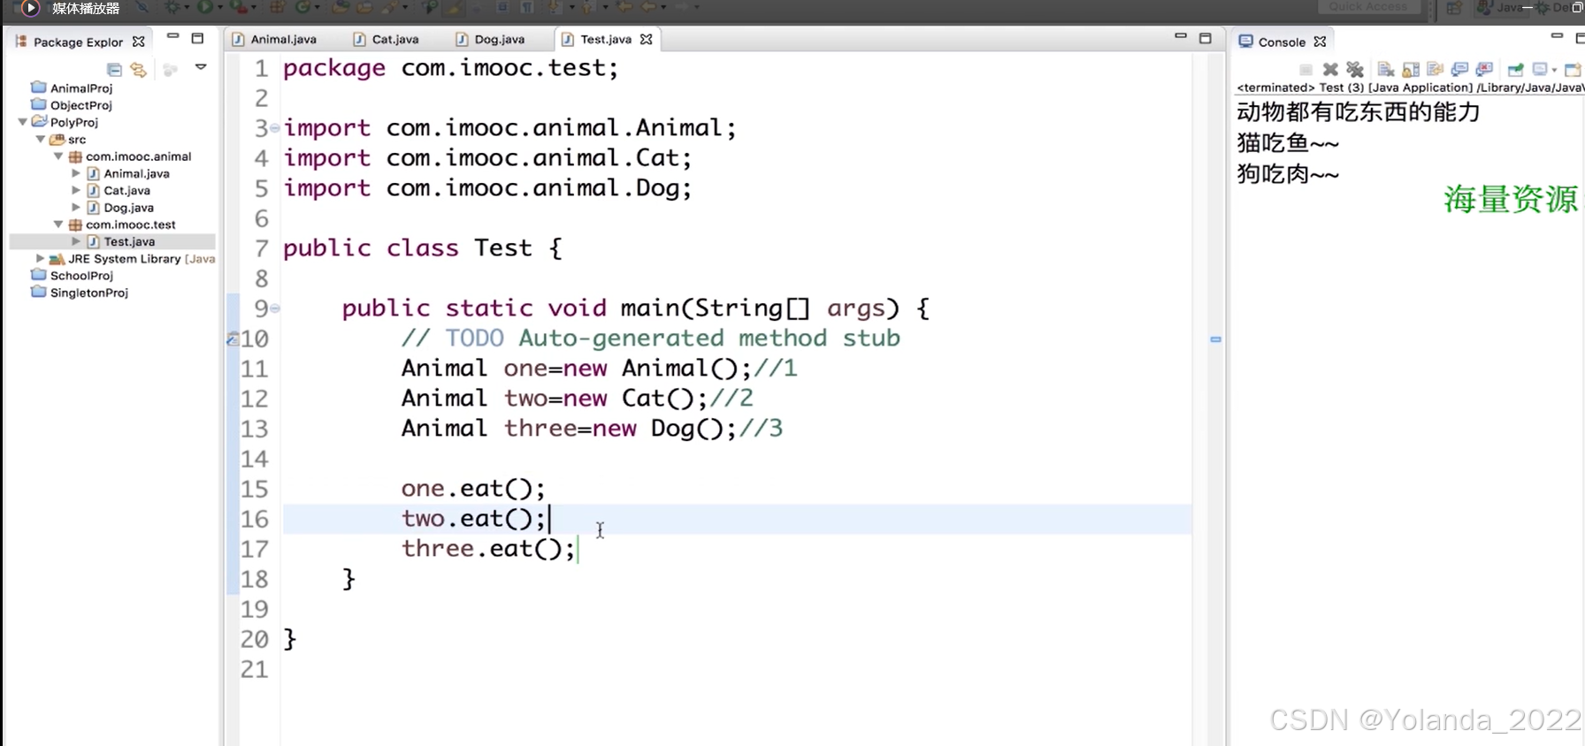Collapse the com.imooc.test package
The width and height of the screenshot is (1585, 746).
[x=57, y=225]
